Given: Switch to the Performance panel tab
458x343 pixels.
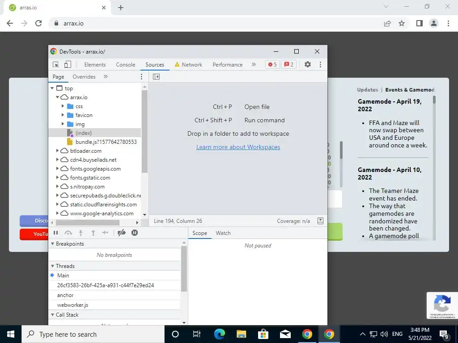Looking at the screenshot, I should 228,64.
